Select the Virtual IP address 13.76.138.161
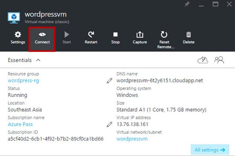235x156 pixels. pos(132,124)
